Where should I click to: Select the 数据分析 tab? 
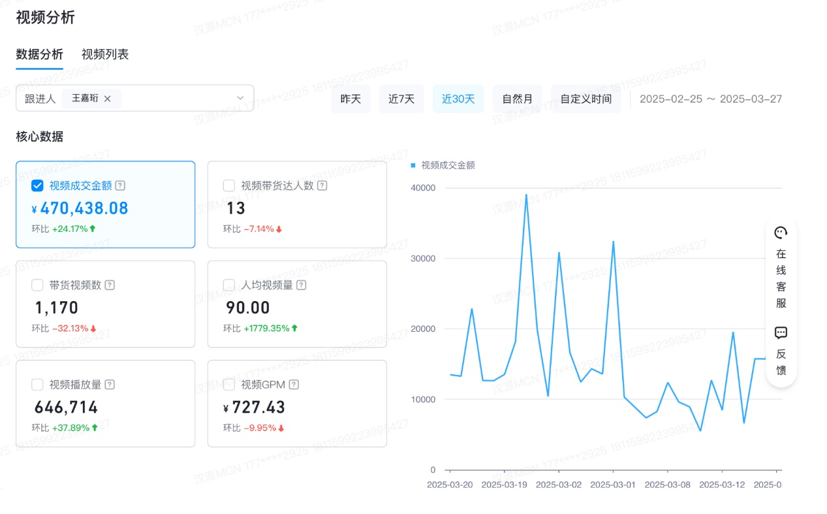click(x=40, y=54)
